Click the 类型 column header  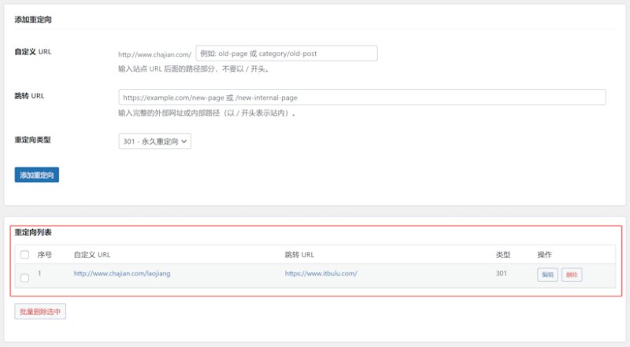point(503,255)
